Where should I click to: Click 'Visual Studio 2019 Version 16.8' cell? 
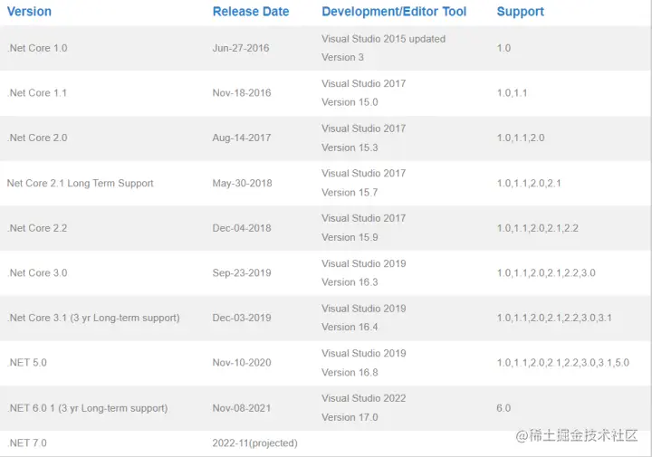coord(364,363)
